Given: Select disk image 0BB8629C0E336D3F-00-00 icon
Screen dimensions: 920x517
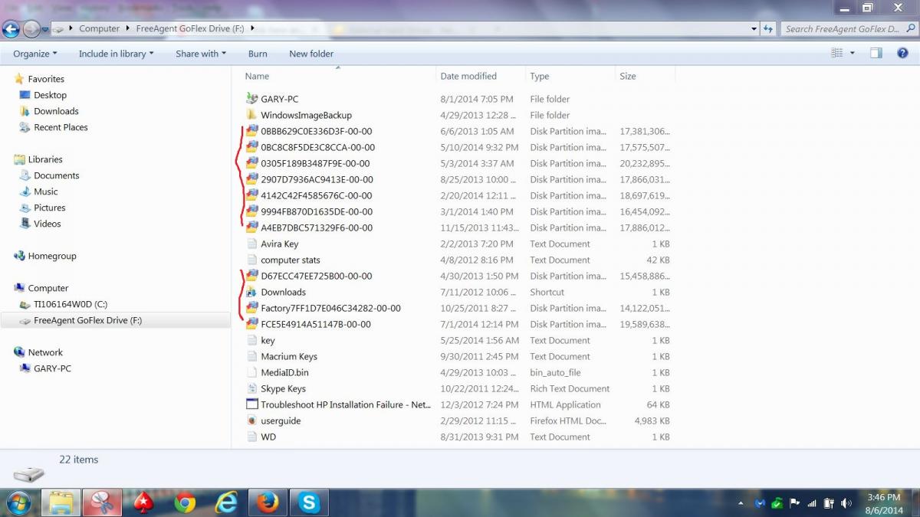Looking at the screenshot, I should click(x=252, y=131).
